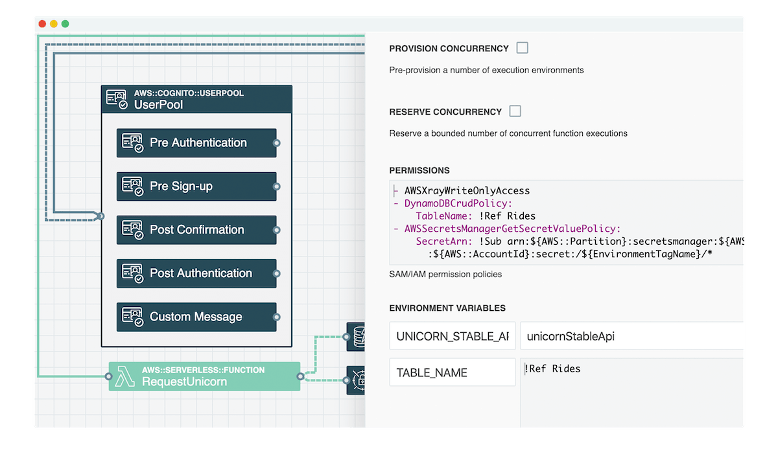Screen dimensions: 778x452
Task: Select the RequestUnicorn function node
Action: [x=205, y=376]
